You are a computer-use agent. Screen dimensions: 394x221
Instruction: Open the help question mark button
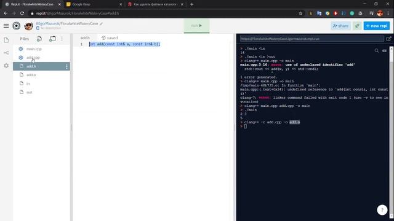tap(382, 210)
